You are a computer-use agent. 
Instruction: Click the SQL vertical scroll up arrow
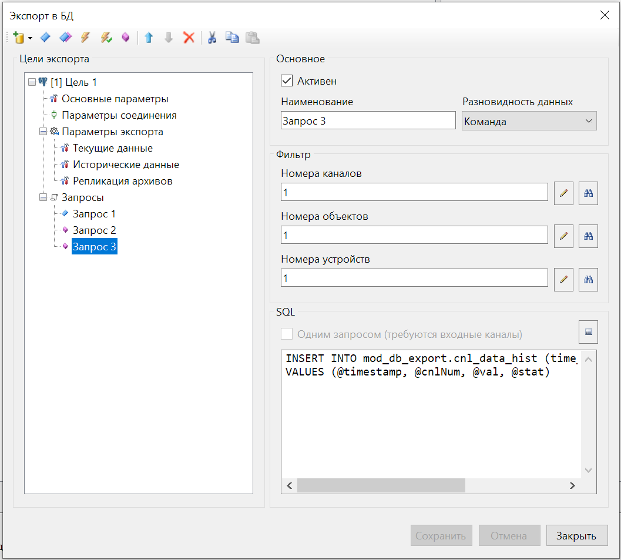coord(589,360)
